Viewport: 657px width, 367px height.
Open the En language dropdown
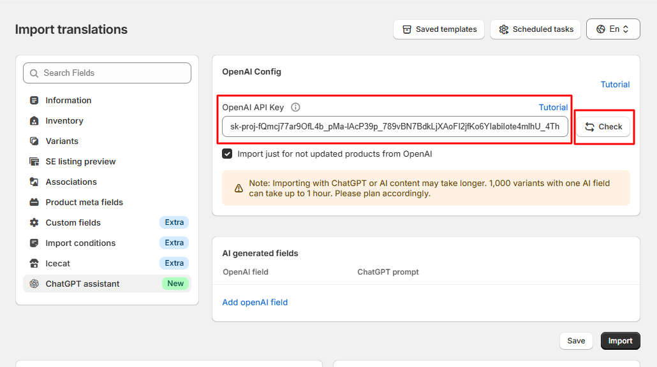[x=613, y=29]
